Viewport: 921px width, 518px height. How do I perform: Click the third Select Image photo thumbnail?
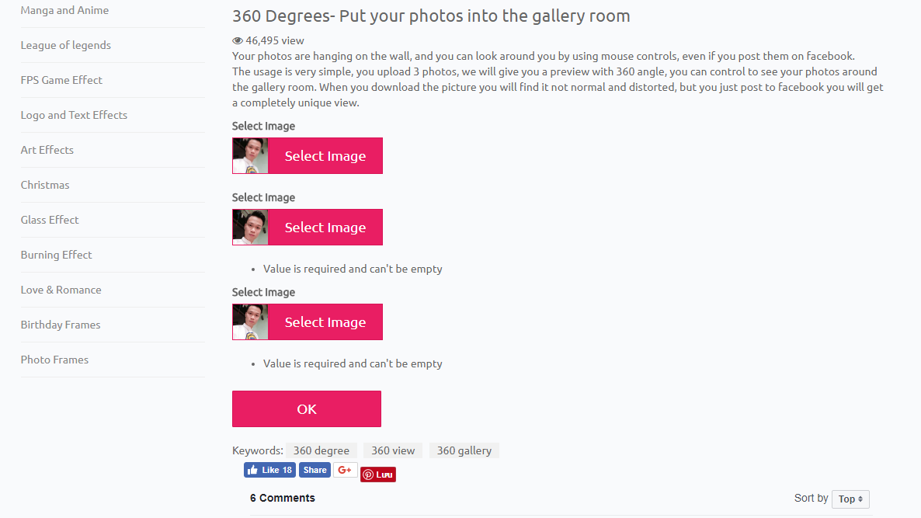click(x=250, y=322)
